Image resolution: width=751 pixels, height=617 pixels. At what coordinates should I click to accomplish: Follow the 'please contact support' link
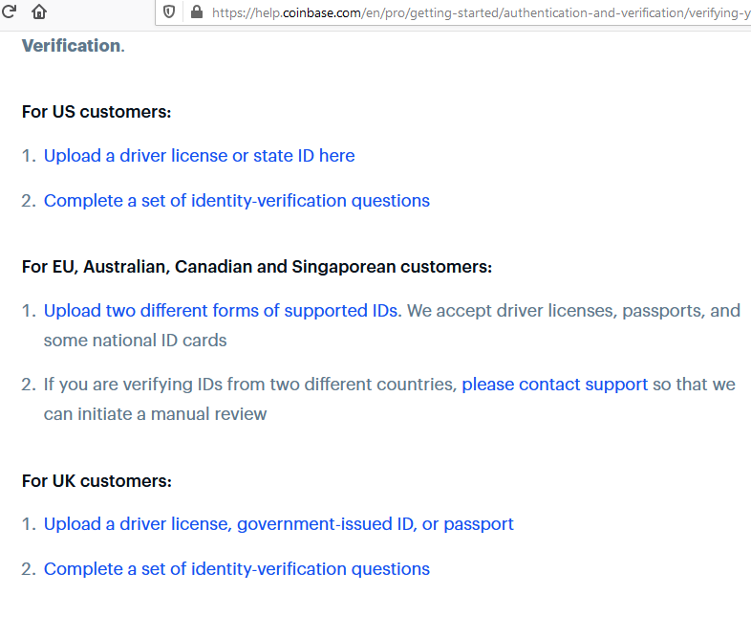tap(554, 385)
